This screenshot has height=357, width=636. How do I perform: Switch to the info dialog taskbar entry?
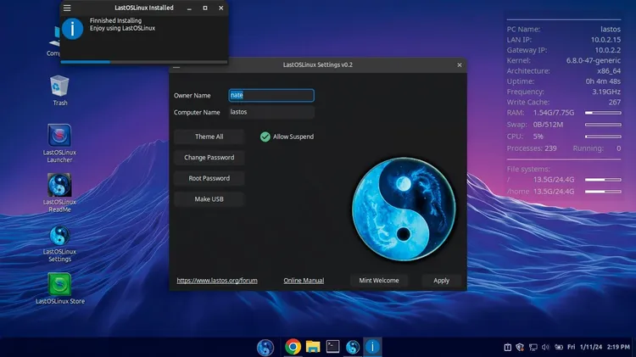372,347
